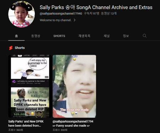Screen dimensions: 160x133
Task: Switch to the 홈 tab
Action: pos(16,36)
